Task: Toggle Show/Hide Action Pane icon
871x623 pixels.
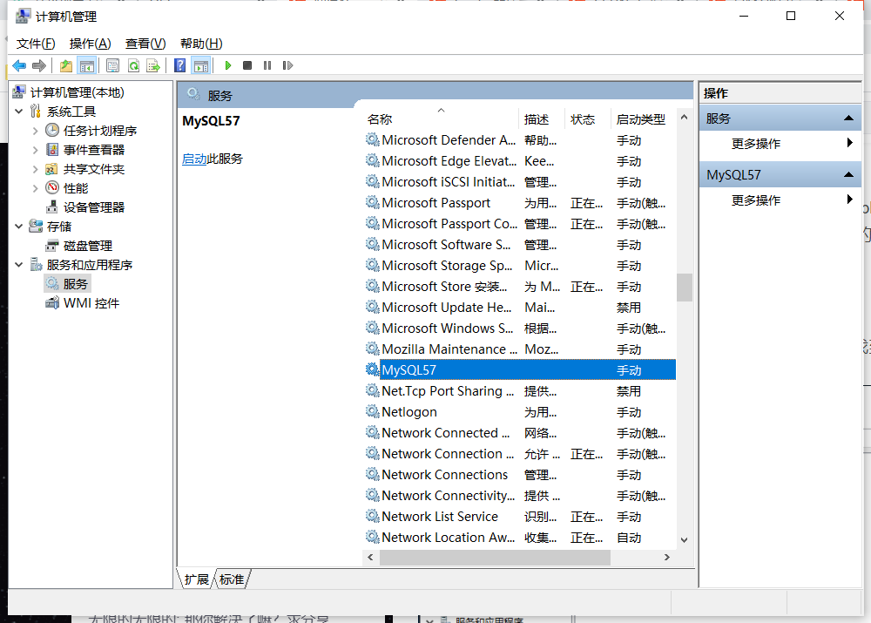Action: [200, 65]
